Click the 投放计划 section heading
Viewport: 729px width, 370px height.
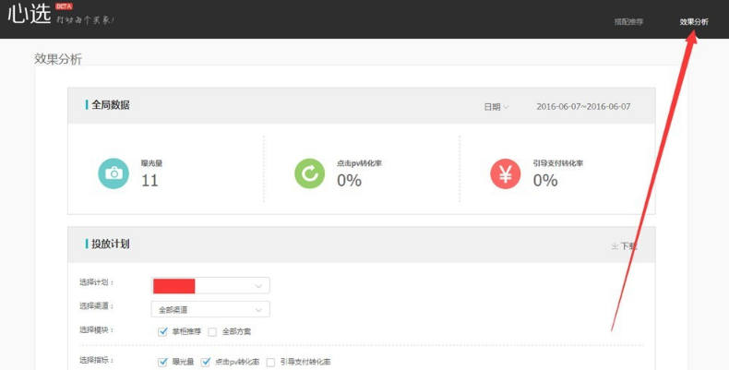(111, 244)
